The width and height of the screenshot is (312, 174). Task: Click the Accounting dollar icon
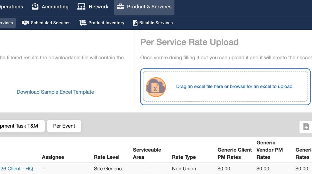click(x=35, y=7)
